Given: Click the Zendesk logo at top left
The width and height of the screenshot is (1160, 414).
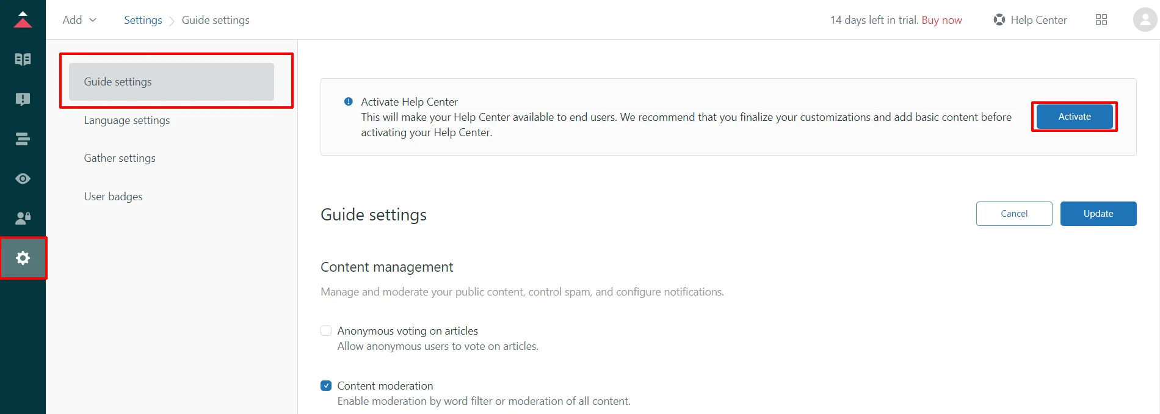Looking at the screenshot, I should (x=23, y=18).
